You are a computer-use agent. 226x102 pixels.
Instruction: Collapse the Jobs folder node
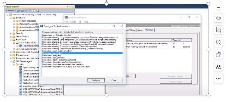[14, 64]
